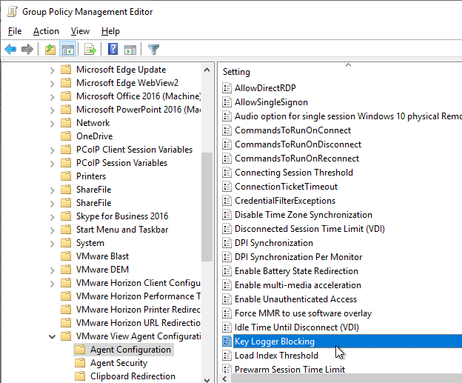
Task: Select the Key Logger Blocking setting
Action: [347, 341]
